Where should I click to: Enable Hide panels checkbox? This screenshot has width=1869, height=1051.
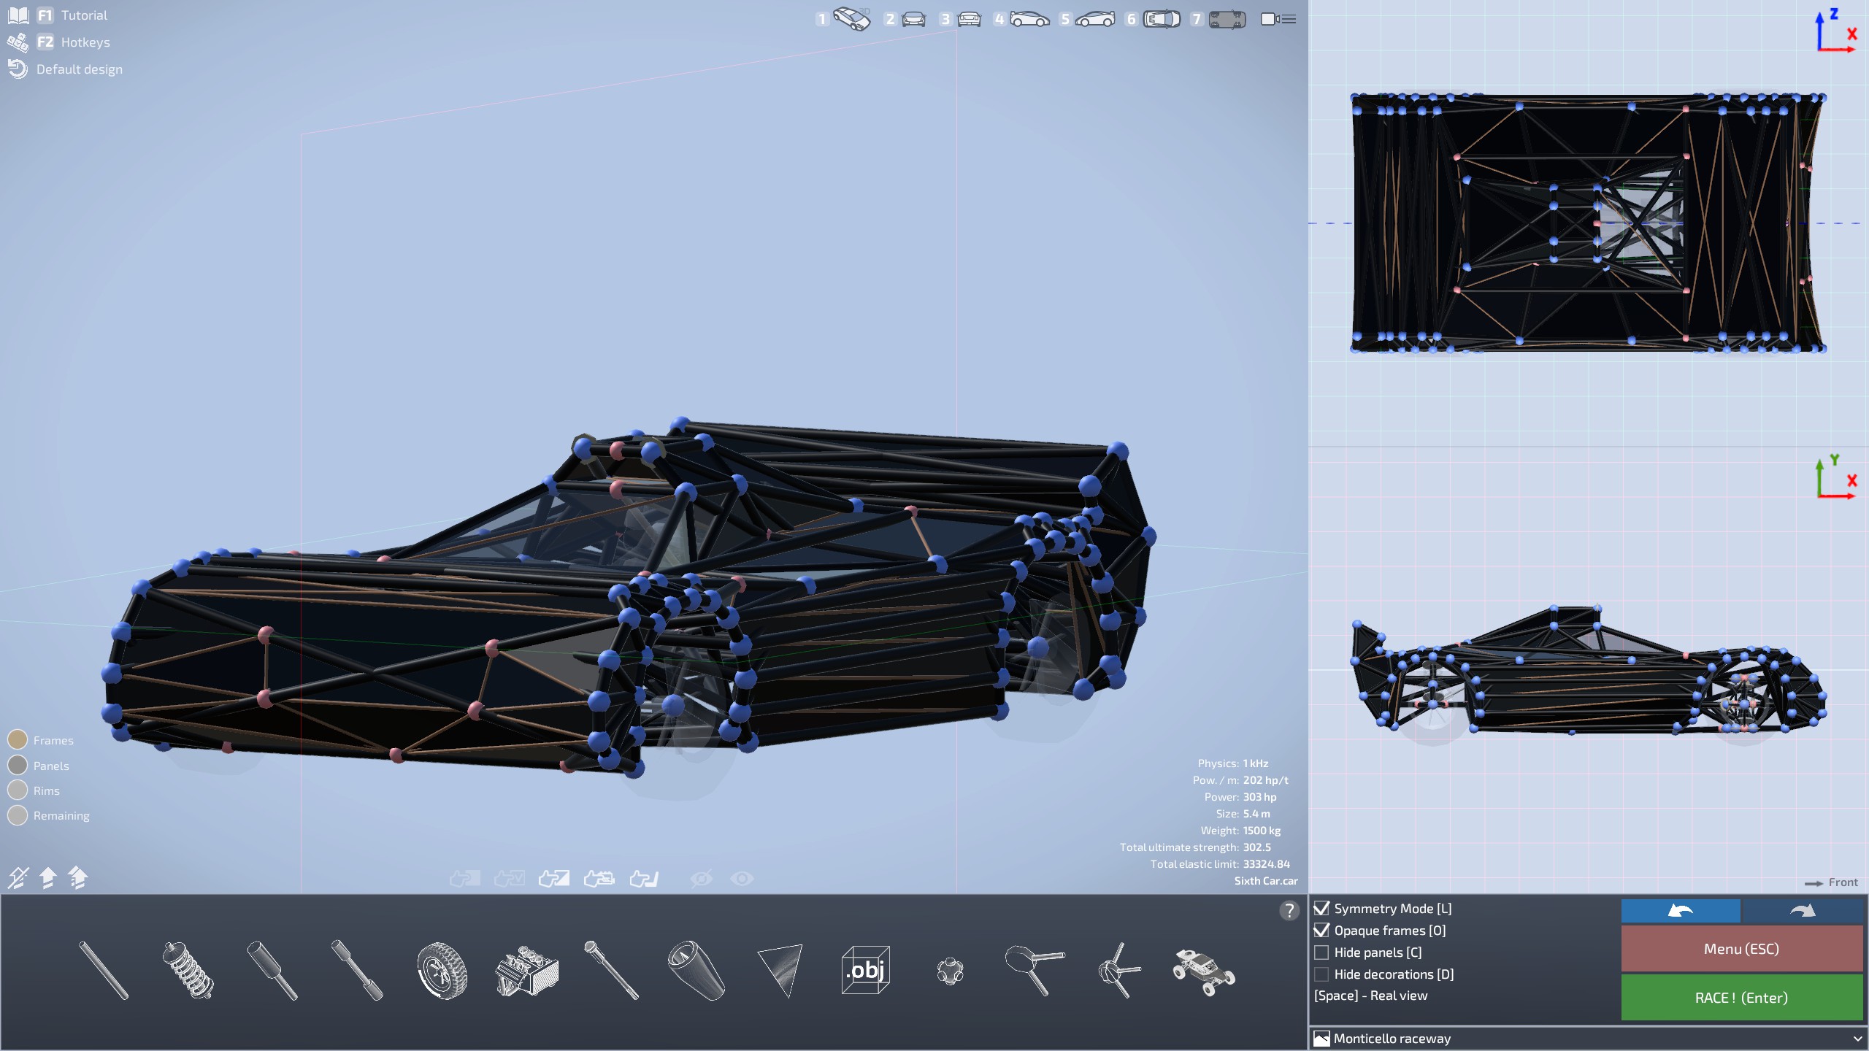click(x=1321, y=952)
